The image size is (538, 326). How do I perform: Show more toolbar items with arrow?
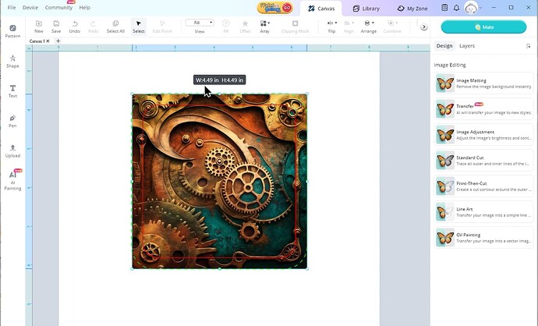[424, 27]
